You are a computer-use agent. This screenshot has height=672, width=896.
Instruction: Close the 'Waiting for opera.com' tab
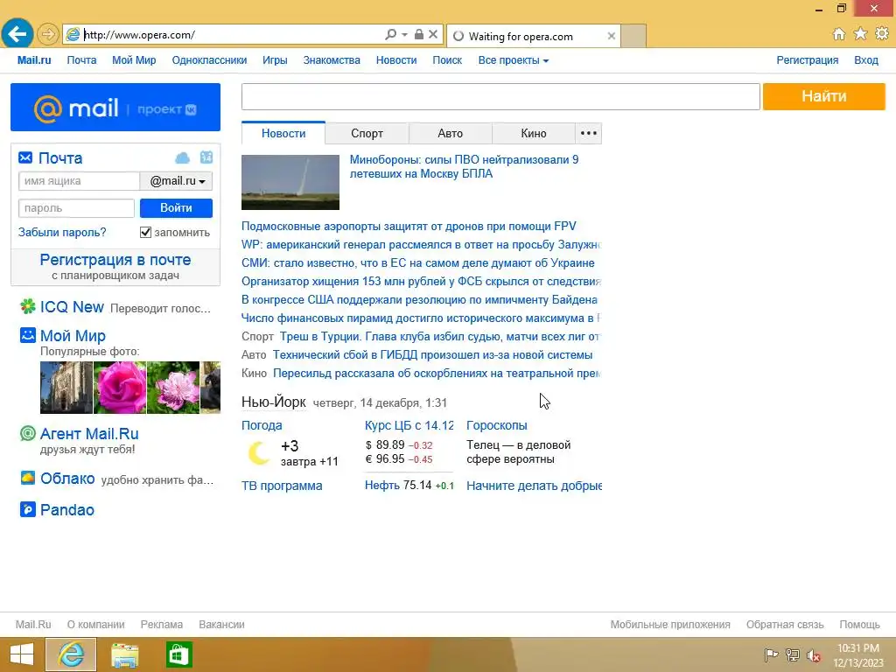coord(612,36)
